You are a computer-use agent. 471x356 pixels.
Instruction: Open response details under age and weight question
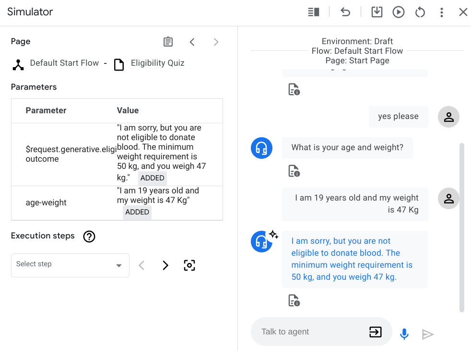(294, 171)
